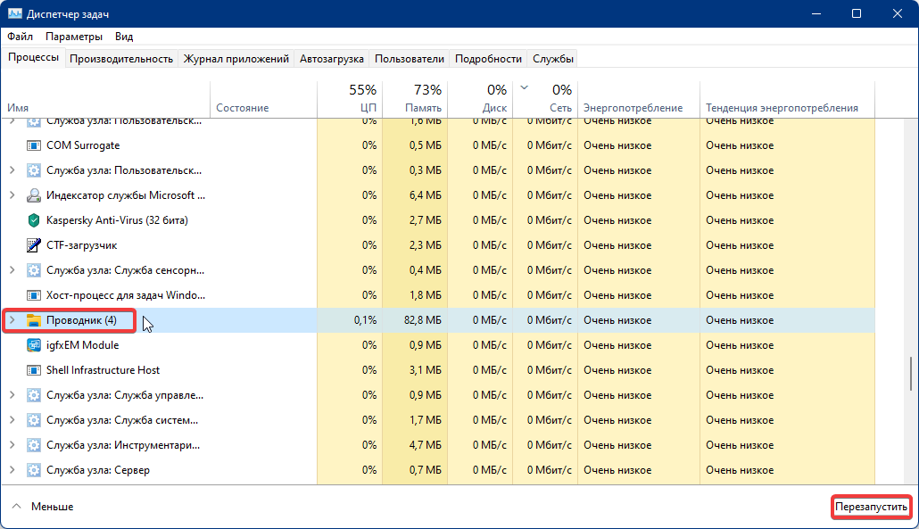Click the Kaspersky Anti-Virus shield icon
Screen dimensions: 919x529
(34, 220)
